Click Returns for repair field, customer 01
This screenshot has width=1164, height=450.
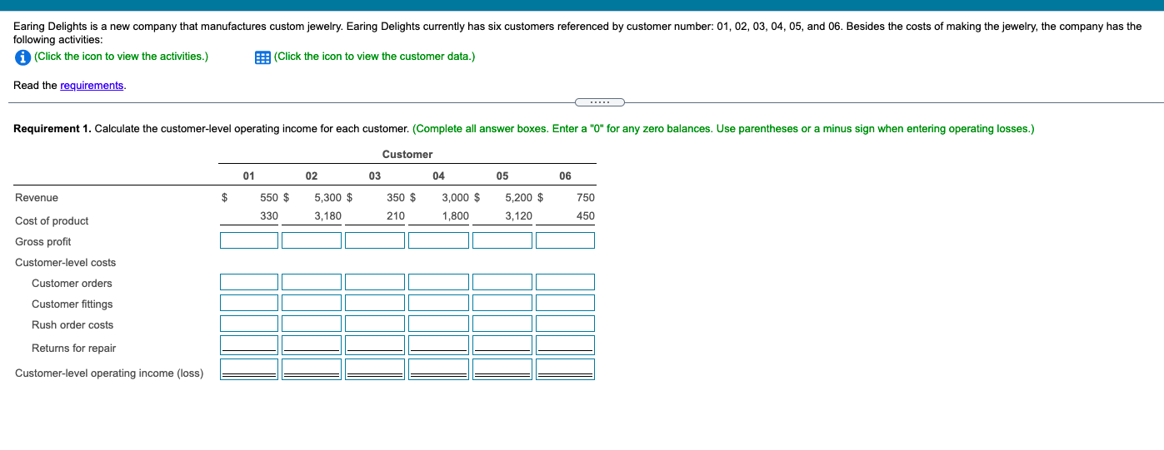249,344
